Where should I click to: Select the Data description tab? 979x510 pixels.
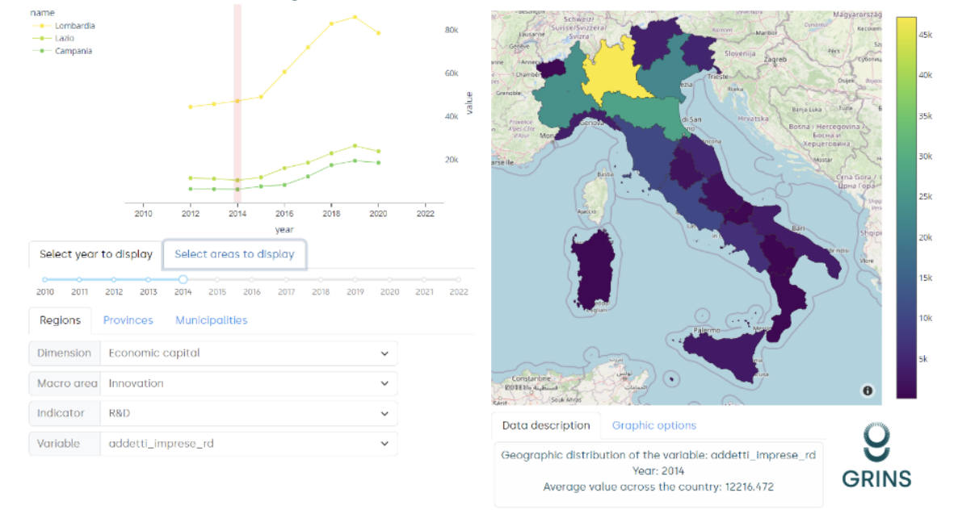click(547, 425)
